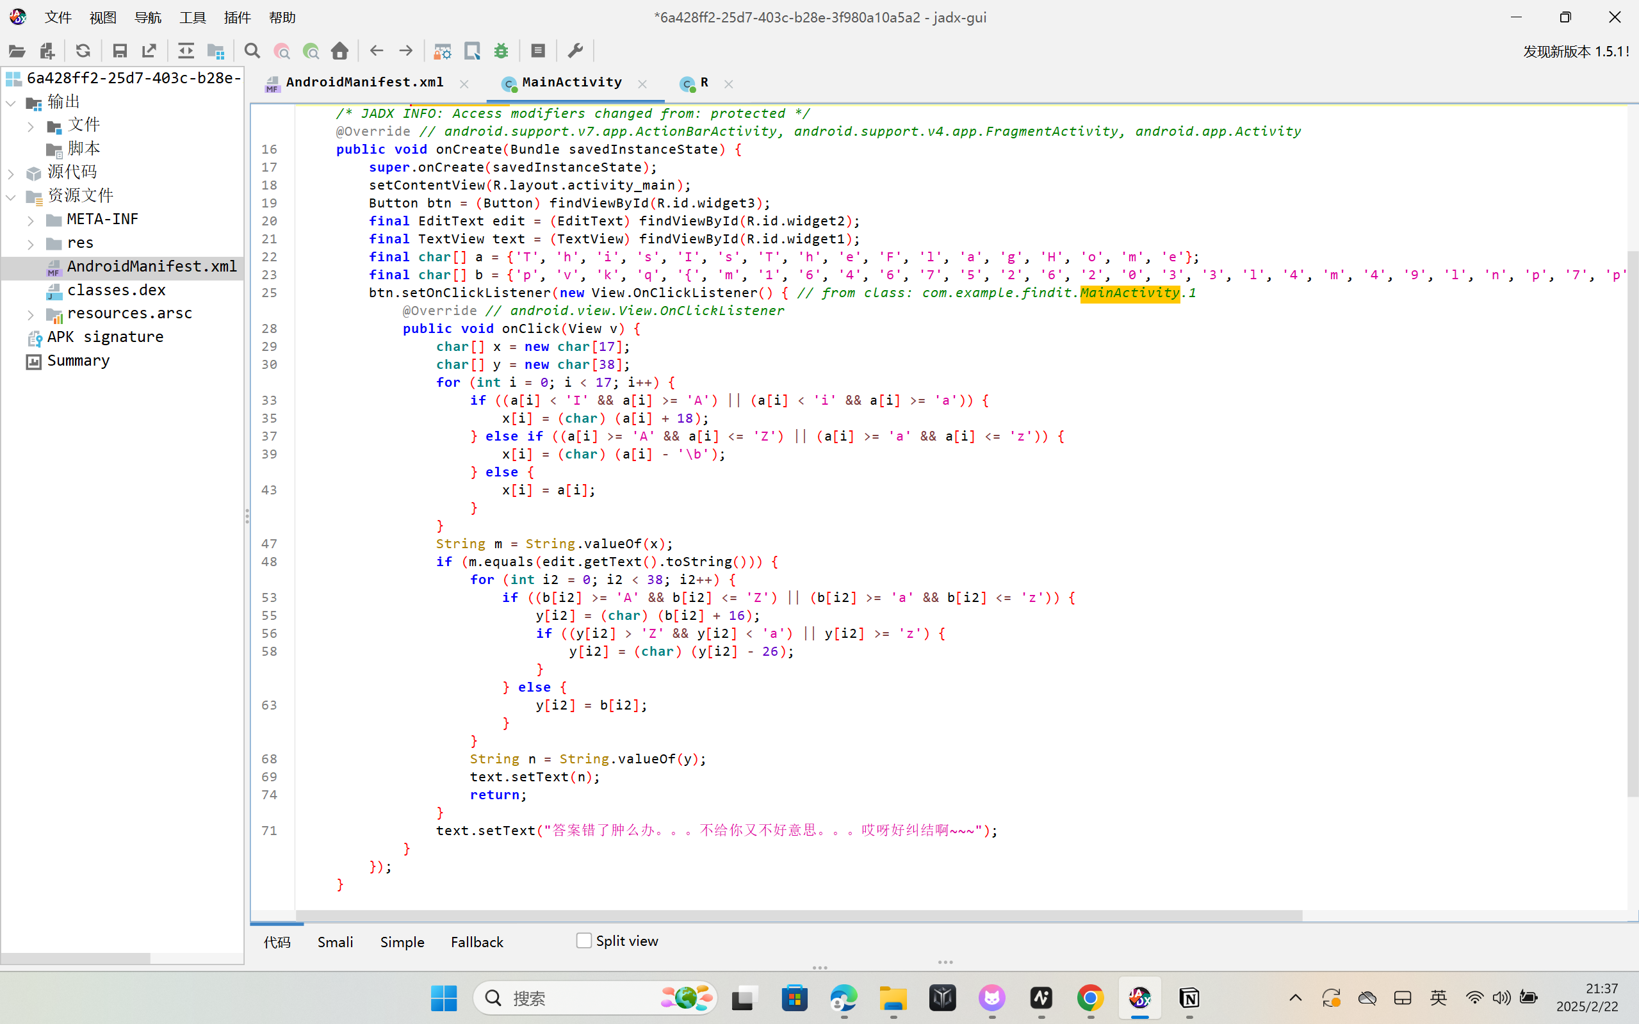1639x1024 pixels.
Task: Expand the res folder node
Action: pyautogui.click(x=31, y=244)
